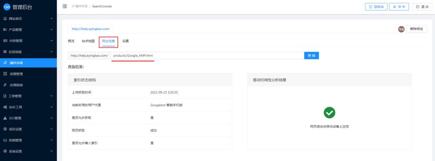Click the 站长工具 gears icon

click(5, 107)
